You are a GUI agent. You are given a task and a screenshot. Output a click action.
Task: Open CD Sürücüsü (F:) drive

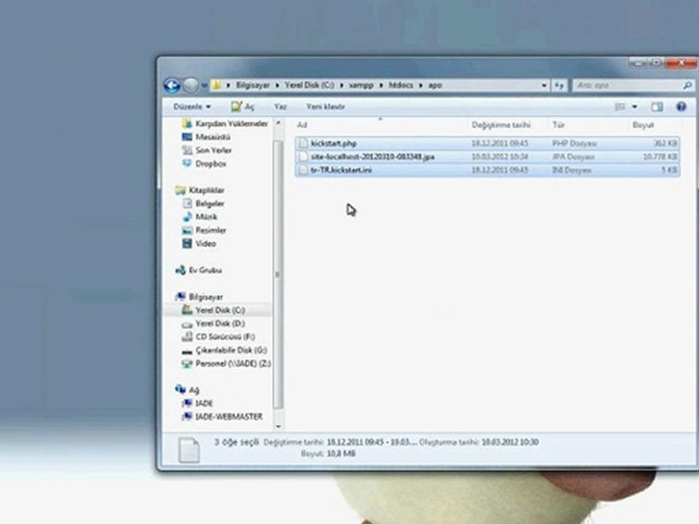point(218,337)
